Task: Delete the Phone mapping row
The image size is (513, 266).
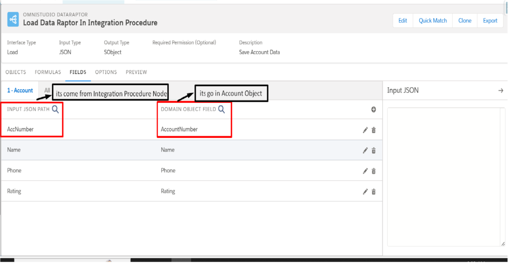Action: coord(374,171)
